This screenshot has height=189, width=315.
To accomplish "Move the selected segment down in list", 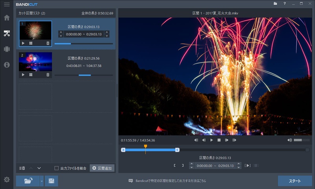I will click(x=39, y=168).
